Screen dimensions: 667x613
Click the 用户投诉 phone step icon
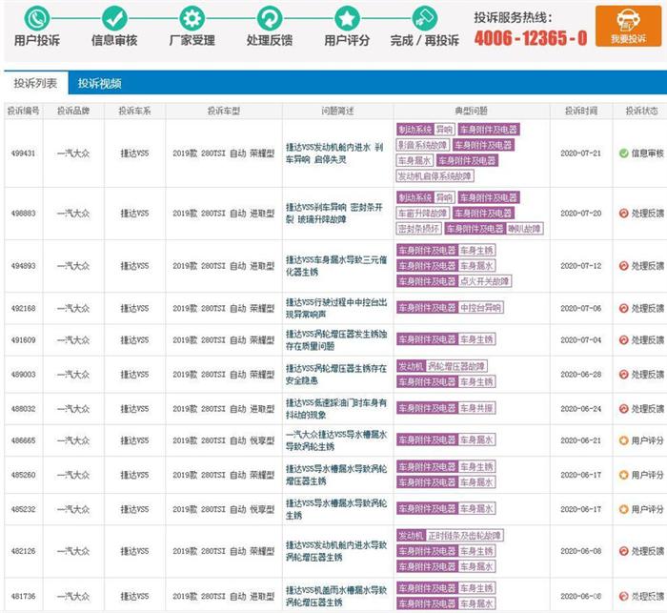[37, 18]
